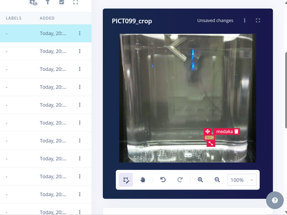Delete the medaka bounding box
The height and width of the screenshot is (215, 287).
[236, 132]
